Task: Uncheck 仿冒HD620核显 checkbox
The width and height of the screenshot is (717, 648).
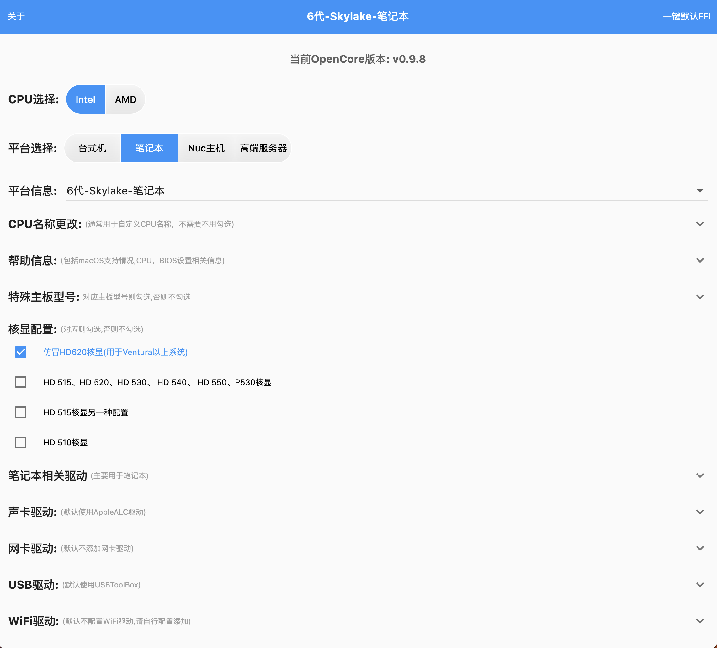Action: click(x=21, y=352)
